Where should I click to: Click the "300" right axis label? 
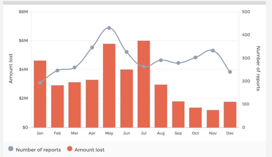[x=246, y=58]
